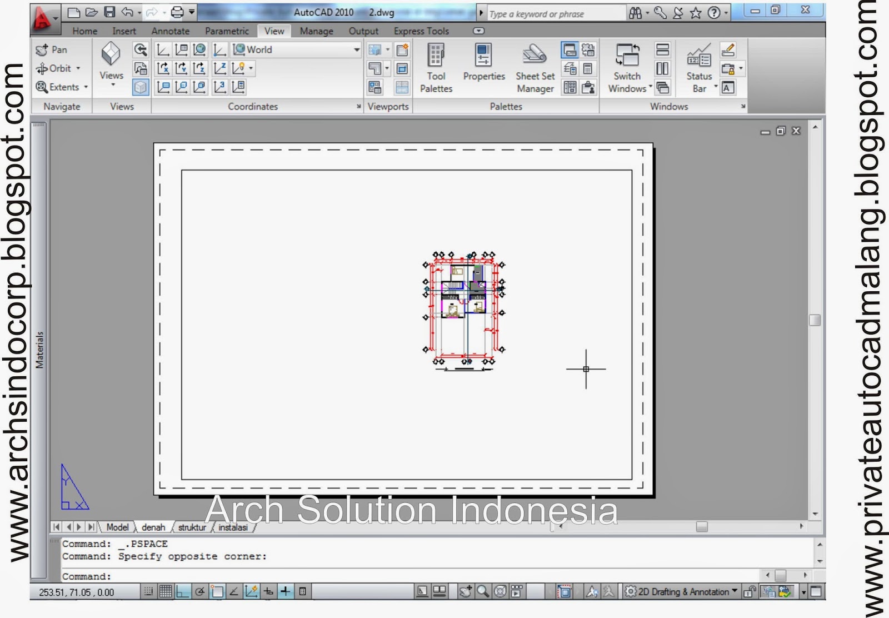Select the instalasi layout tab
The image size is (889, 618).
point(233,527)
